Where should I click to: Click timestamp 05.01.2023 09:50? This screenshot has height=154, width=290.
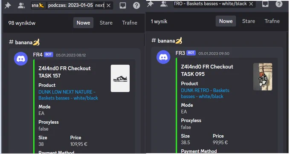pyautogui.click(x=214, y=54)
